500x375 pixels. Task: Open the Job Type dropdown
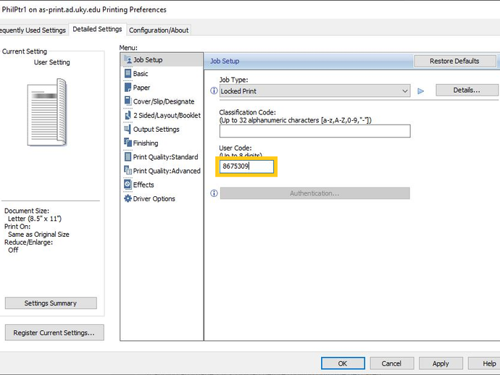click(314, 91)
